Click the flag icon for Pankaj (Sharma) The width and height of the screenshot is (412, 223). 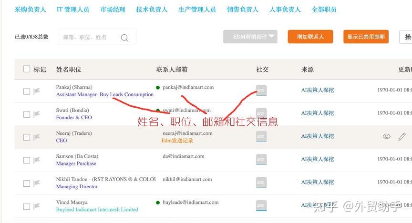37,91
